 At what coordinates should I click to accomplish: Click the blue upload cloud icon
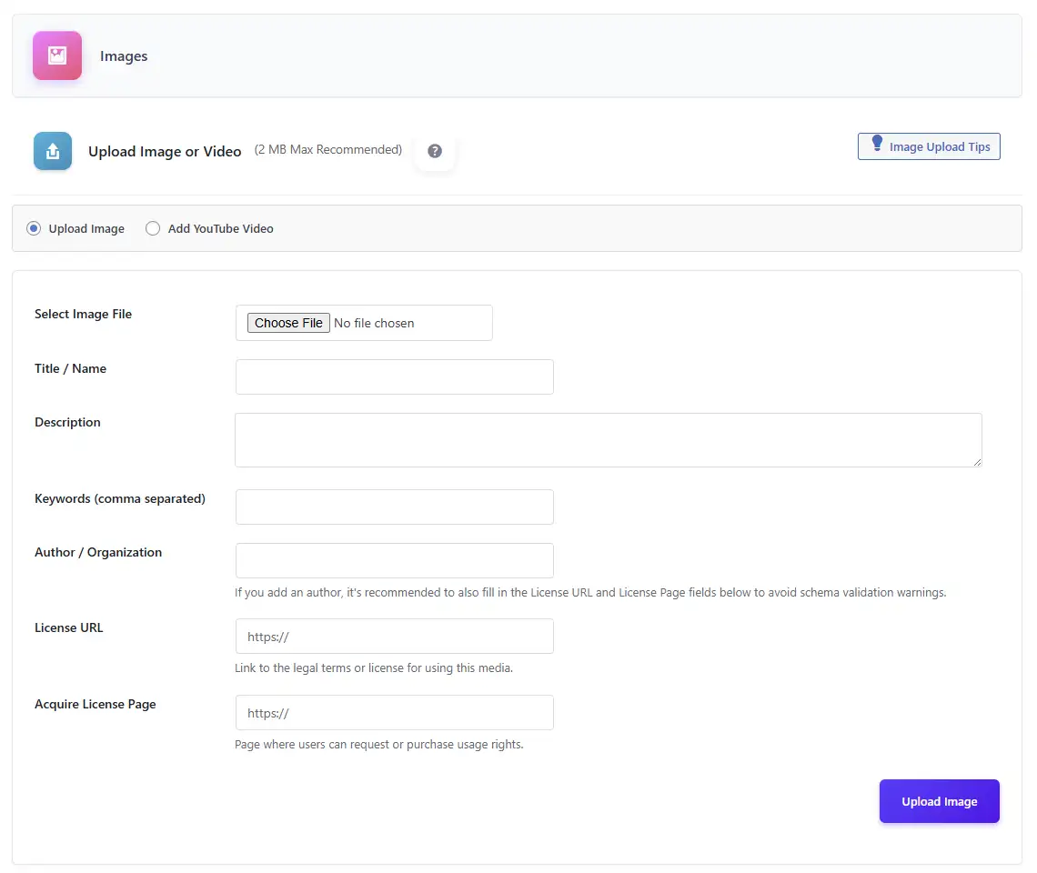[52, 151]
